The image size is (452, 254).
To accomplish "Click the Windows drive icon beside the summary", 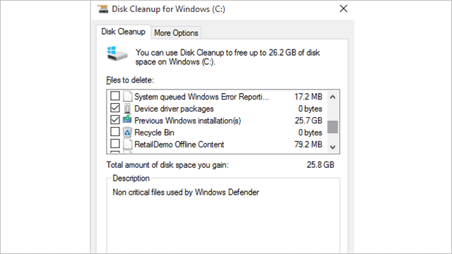I will [117, 54].
